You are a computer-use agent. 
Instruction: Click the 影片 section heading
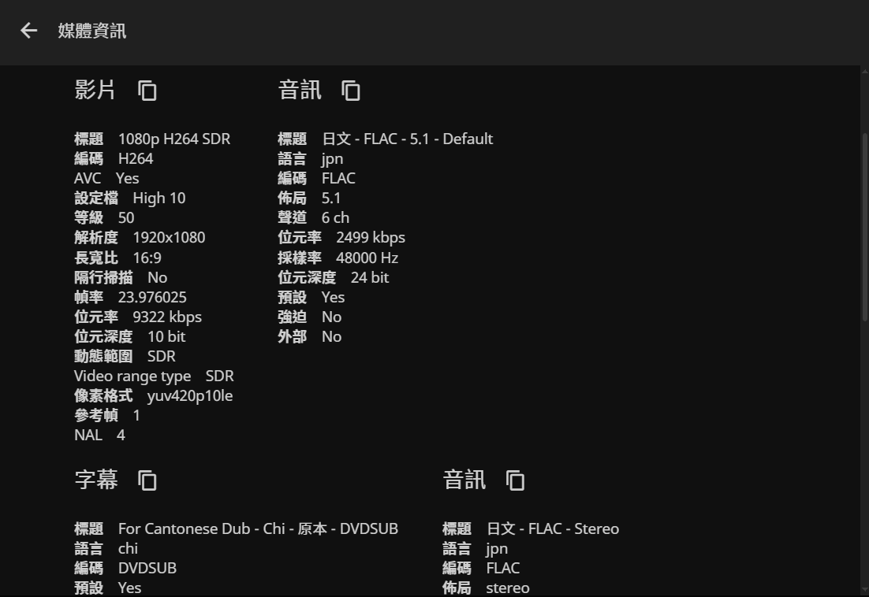(x=95, y=90)
